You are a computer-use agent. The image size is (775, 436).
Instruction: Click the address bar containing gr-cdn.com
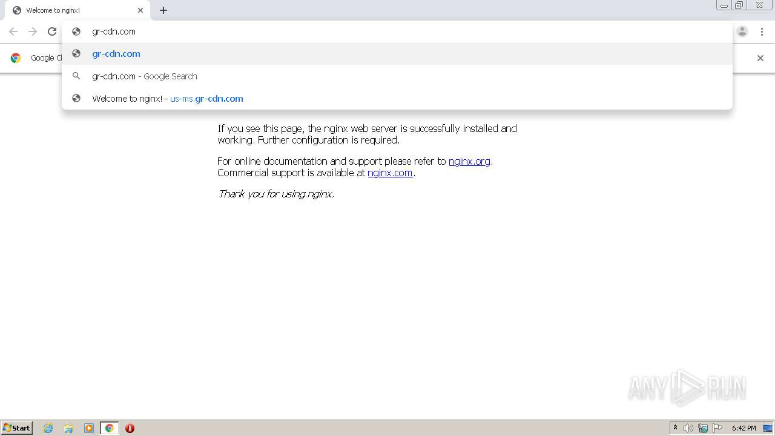click(x=397, y=31)
